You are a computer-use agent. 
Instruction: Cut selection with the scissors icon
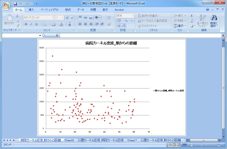click(17, 16)
